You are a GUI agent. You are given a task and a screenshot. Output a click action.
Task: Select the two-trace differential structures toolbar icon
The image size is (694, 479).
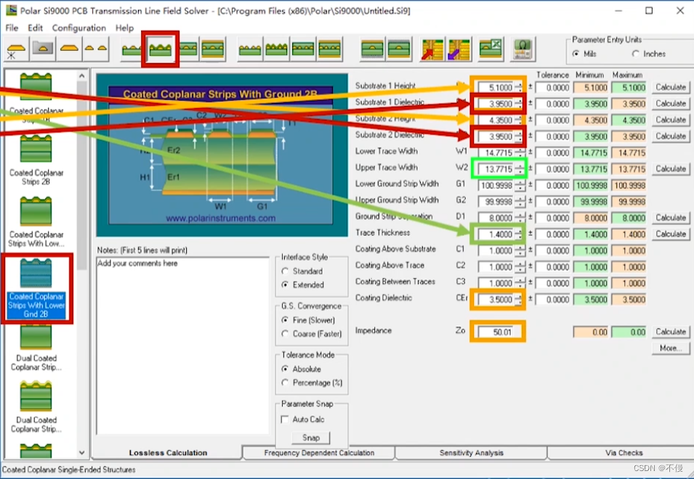(x=96, y=49)
